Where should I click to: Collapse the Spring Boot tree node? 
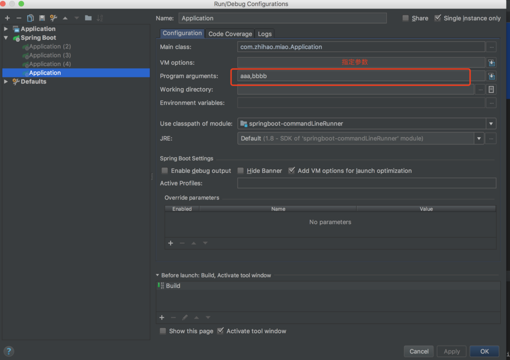[6, 37]
